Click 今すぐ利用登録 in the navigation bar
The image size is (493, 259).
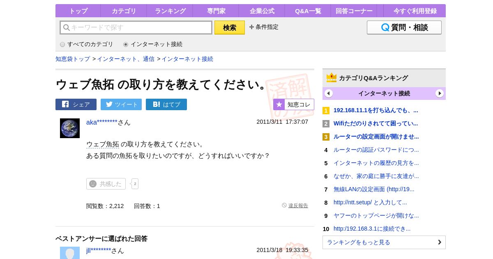click(415, 11)
